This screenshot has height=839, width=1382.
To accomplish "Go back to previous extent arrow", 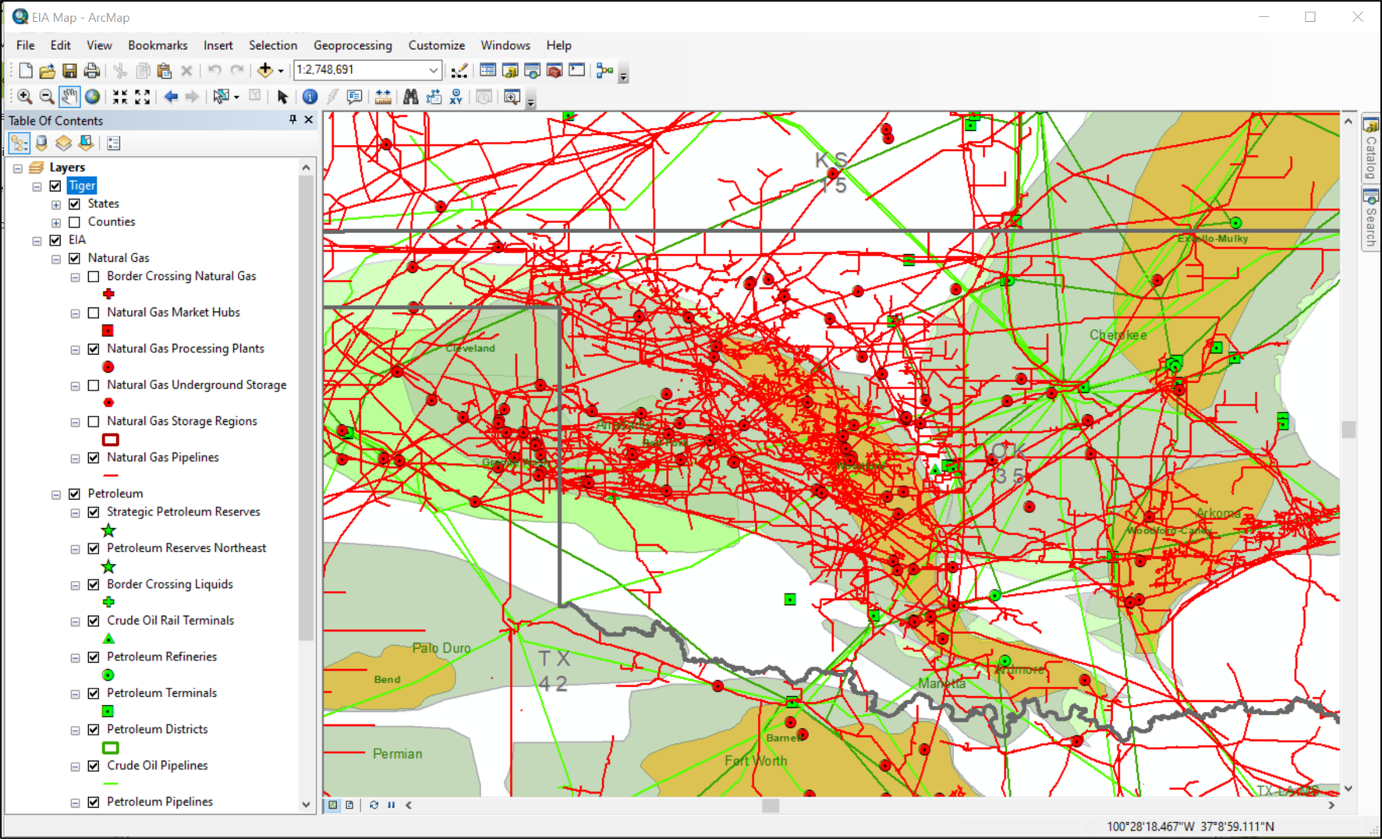I will pyautogui.click(x=171, y=97).
